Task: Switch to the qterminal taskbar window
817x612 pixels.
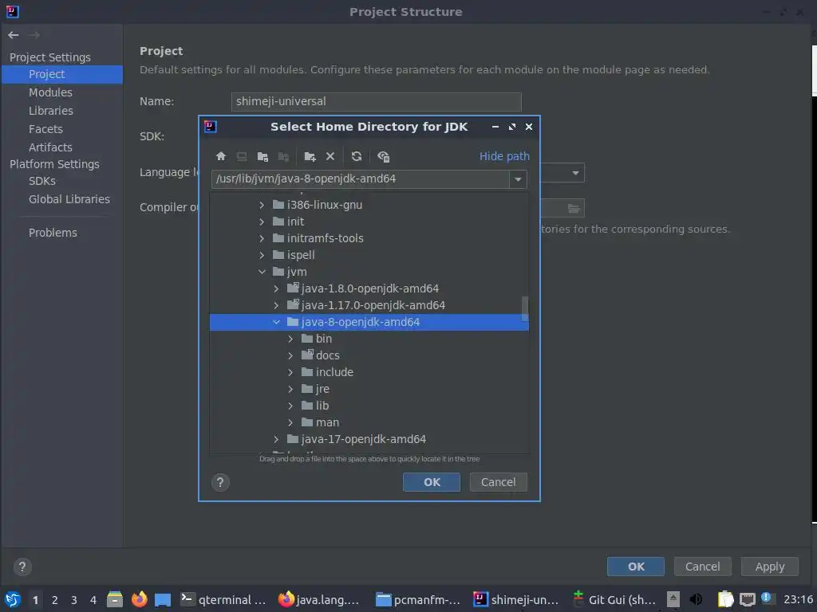Action: pyautogui.click(x=223, y=599)
